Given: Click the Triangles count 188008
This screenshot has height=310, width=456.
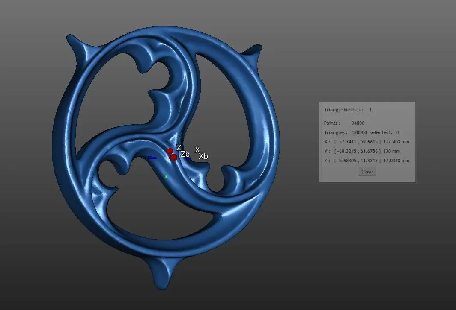Looking at the screenshot, I should pos(359,133).
